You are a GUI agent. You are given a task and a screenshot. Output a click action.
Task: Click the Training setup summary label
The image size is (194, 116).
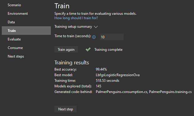(x=73, y=27)
